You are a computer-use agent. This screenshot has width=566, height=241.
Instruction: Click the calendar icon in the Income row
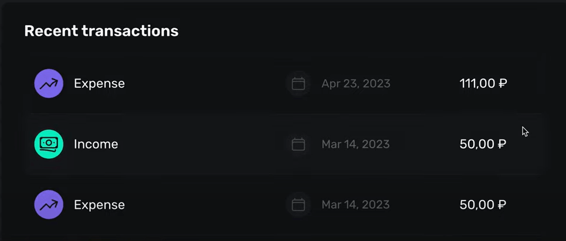299,144
